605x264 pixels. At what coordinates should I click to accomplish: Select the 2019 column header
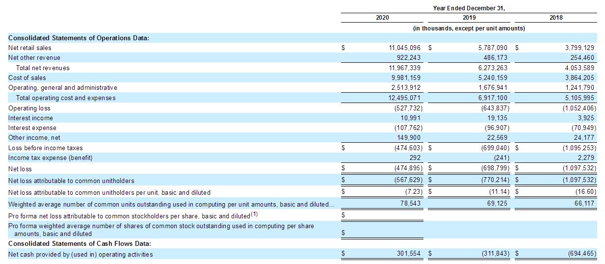pyautogui.click(x=469, y=18)
